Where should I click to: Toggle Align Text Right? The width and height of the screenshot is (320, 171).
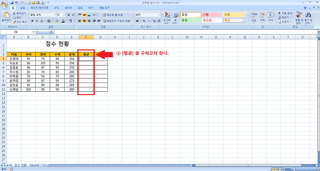pos(89,21)
